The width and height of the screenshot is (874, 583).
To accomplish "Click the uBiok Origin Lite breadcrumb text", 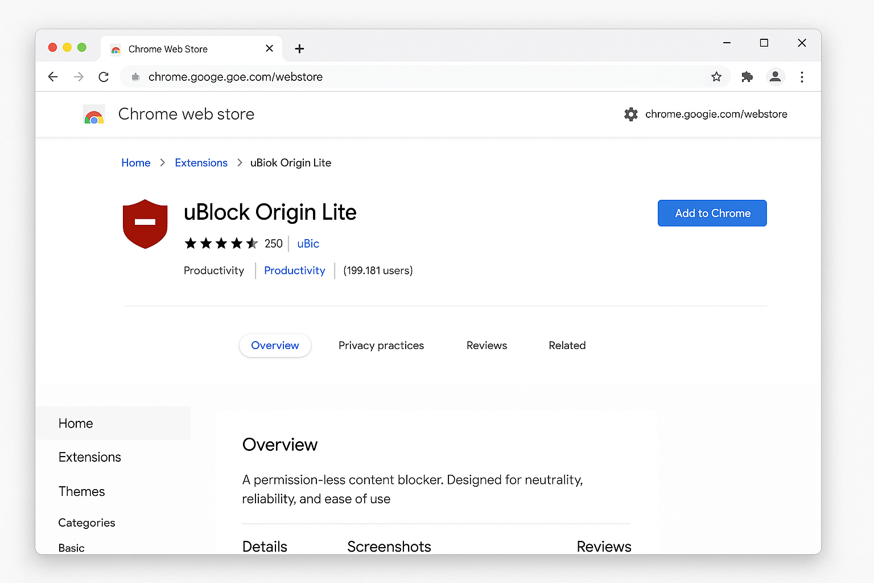I will 291,163.
